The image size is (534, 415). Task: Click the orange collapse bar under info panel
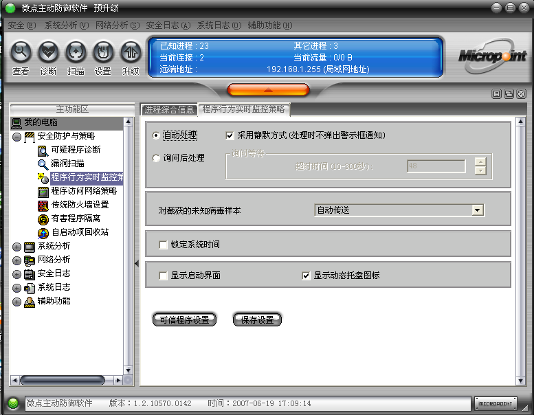point(267,90)
